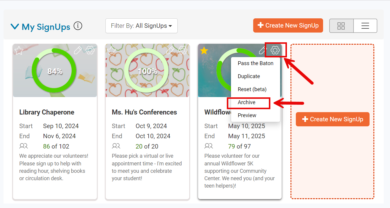Unfavorite the Wildflower signup star
Viewport: 390px width, 208px height.
point(204,50)
